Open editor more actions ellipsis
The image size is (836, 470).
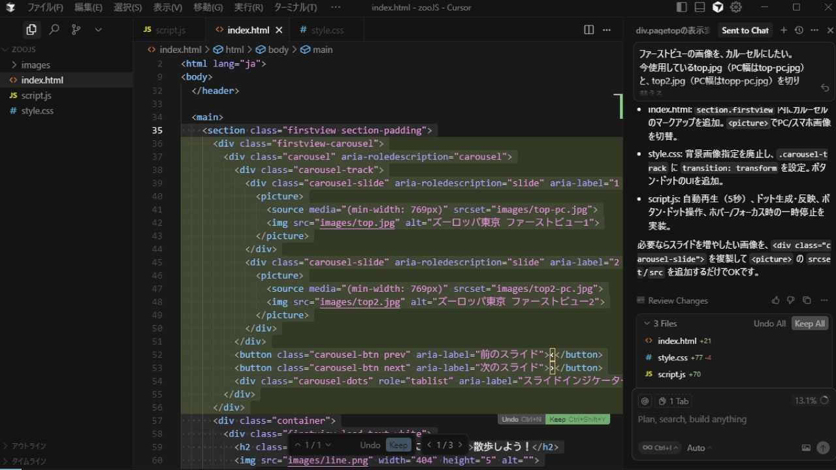[x=607, y=30]
